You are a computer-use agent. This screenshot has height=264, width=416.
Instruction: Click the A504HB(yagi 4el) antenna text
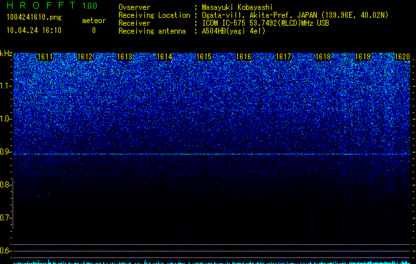pos(233,31)
